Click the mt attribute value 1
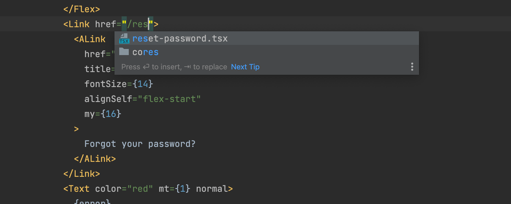 click(183, 189)
